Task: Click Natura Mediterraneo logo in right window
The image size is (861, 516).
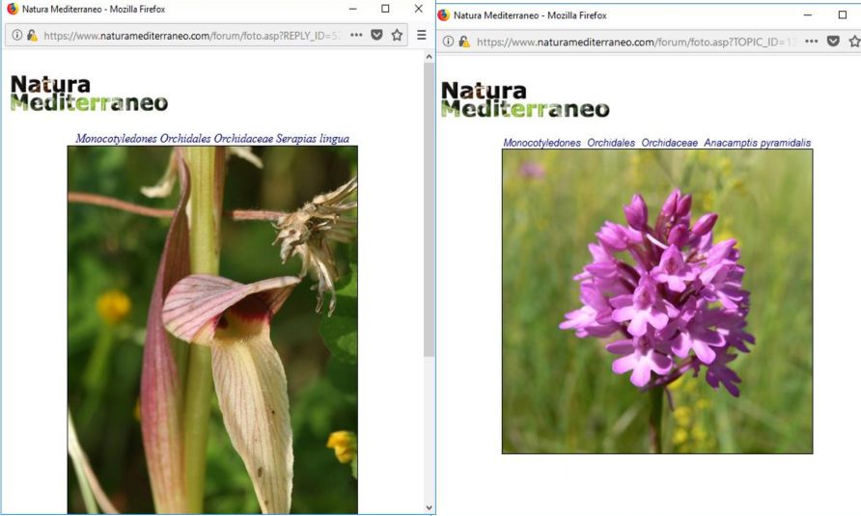Action: (525, 99)
